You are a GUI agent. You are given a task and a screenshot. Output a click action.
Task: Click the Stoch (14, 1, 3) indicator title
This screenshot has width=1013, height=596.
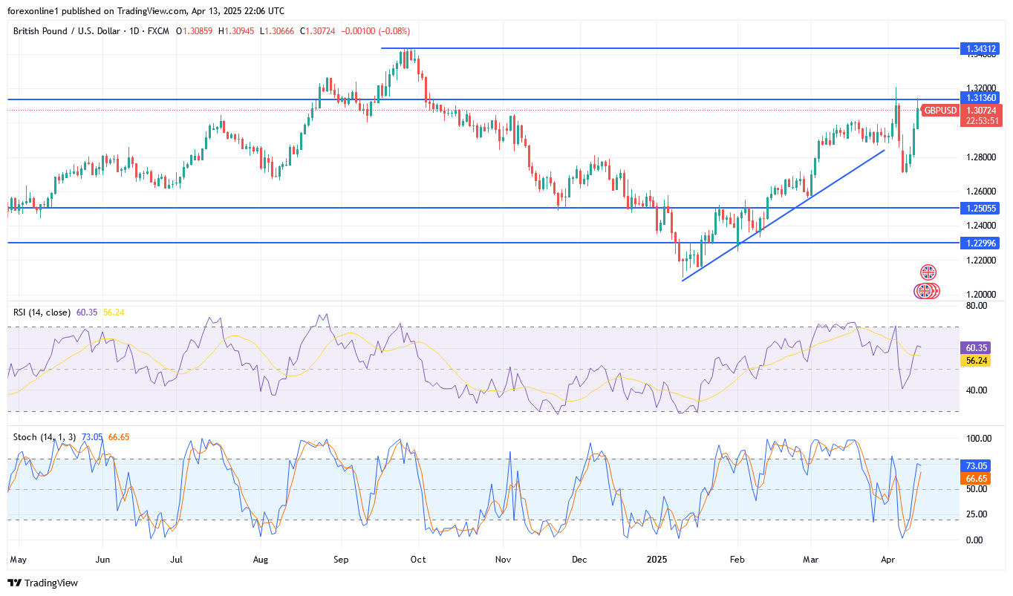coord(45,437)
